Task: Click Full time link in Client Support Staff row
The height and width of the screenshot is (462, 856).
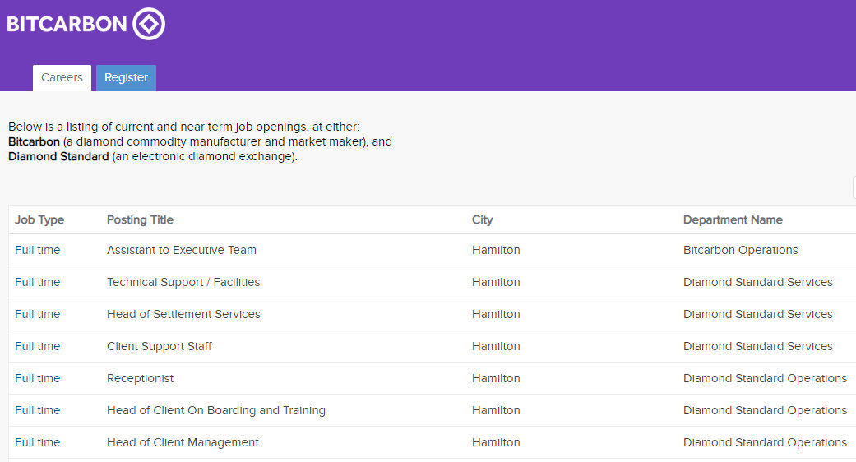Action: [x=38, y=346]
